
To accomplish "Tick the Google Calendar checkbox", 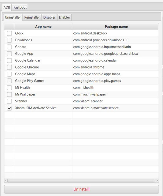I will point(9,61).
